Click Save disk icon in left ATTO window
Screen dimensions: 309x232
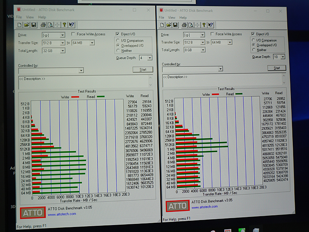pyautogui.click(x=34, y=25)
